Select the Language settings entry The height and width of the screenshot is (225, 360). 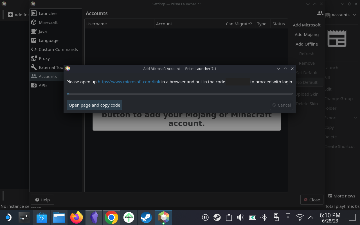pyautogui.click(x=48, y=40)
